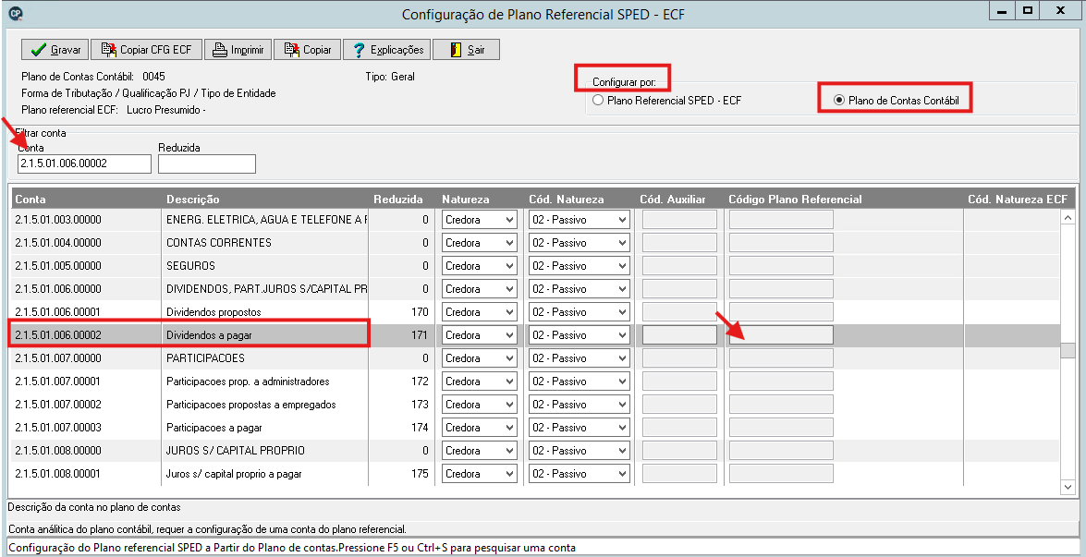This screenshot has height=557, width=1086.
Task: Click the CP application icon in title bar
Action: (17, 12)
